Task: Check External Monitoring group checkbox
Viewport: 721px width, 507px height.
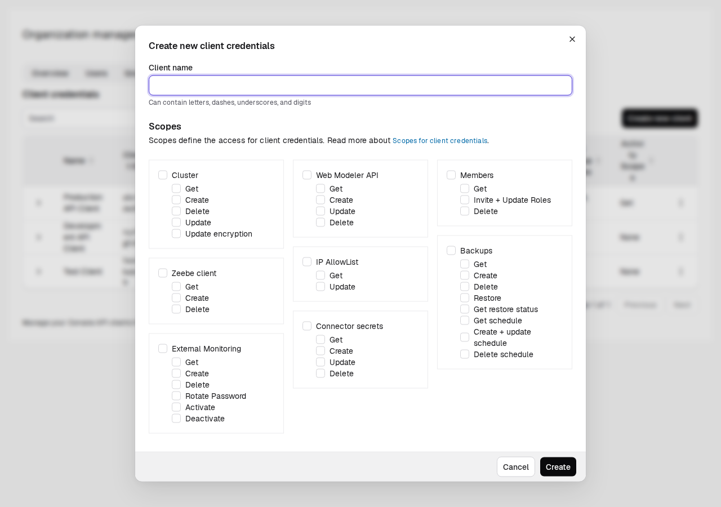Action: coord(163,349)
